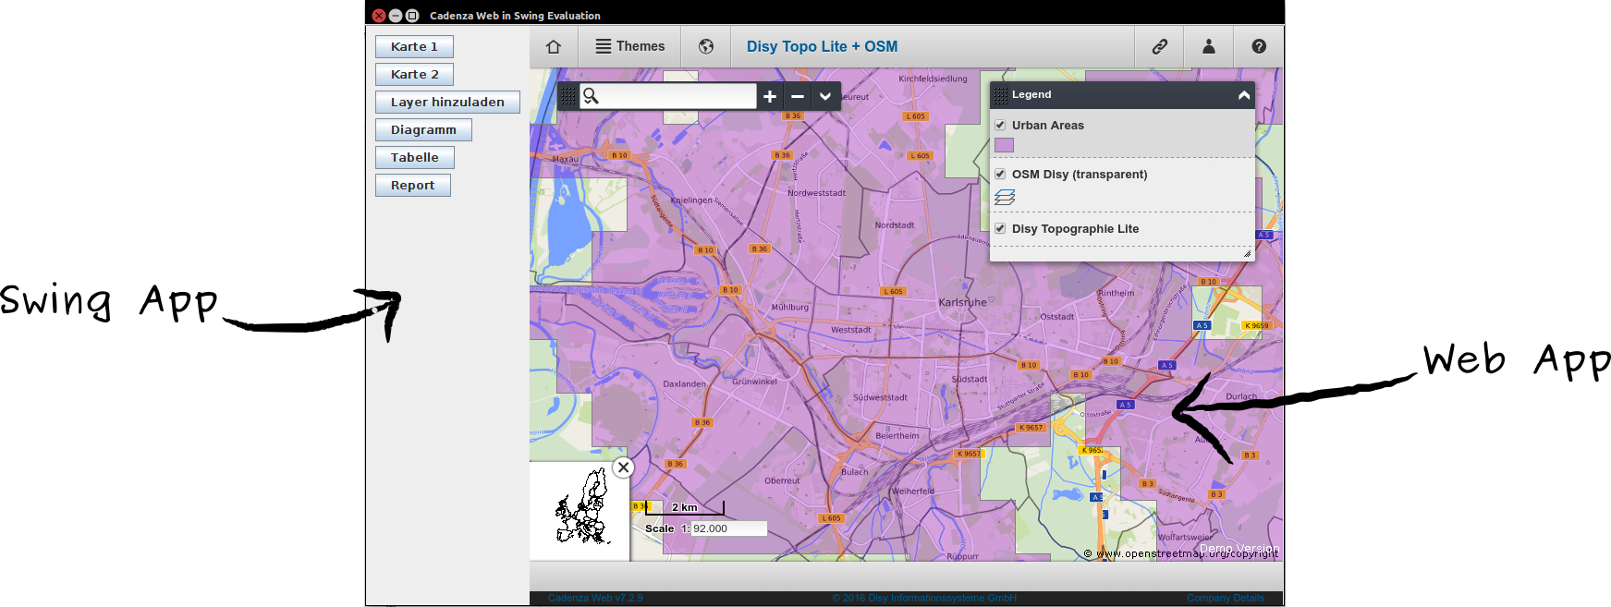Expand the map toolbar chevron dropdown
Screen dimensions: 1611x607
tap(825, 96)
